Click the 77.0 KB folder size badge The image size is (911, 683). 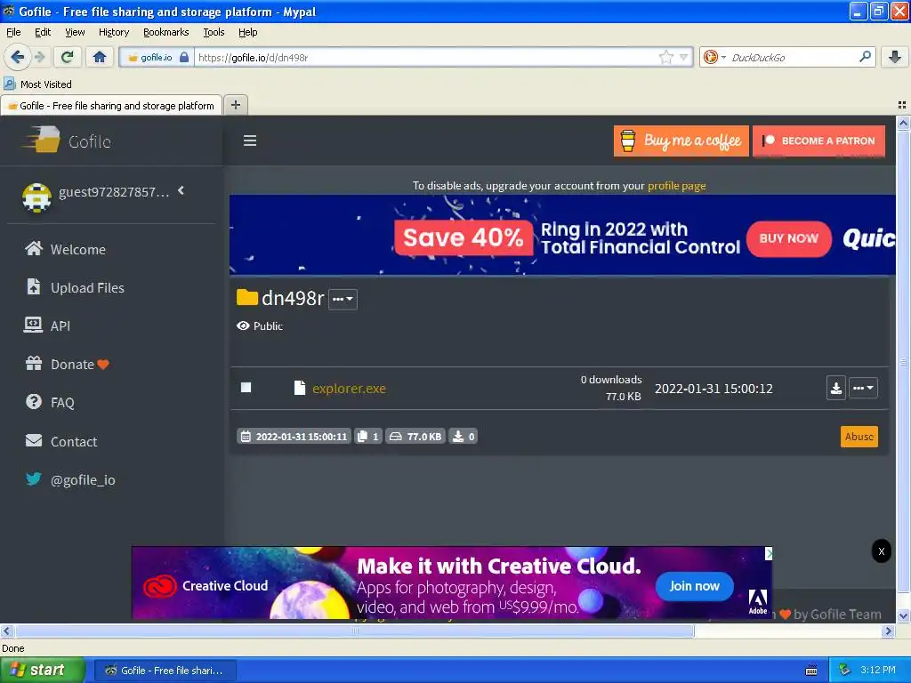point(415,436)
